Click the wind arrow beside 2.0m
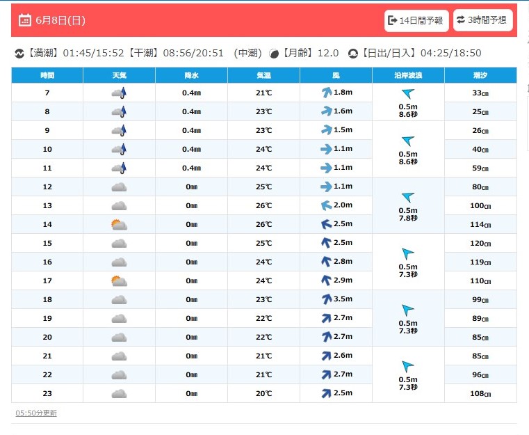 (326, 205)
